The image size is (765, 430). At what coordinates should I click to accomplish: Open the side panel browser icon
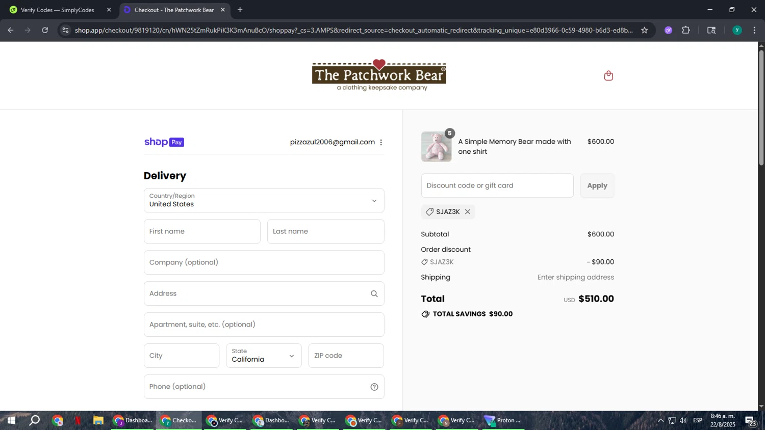point(711,30)
